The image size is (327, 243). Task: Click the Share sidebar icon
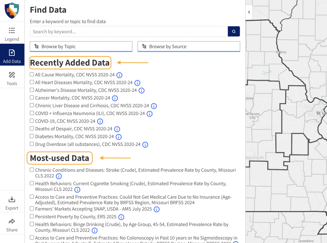[12, 225]
